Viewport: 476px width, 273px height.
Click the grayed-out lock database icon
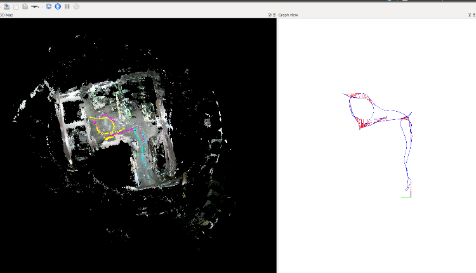[x=25, y=6]
